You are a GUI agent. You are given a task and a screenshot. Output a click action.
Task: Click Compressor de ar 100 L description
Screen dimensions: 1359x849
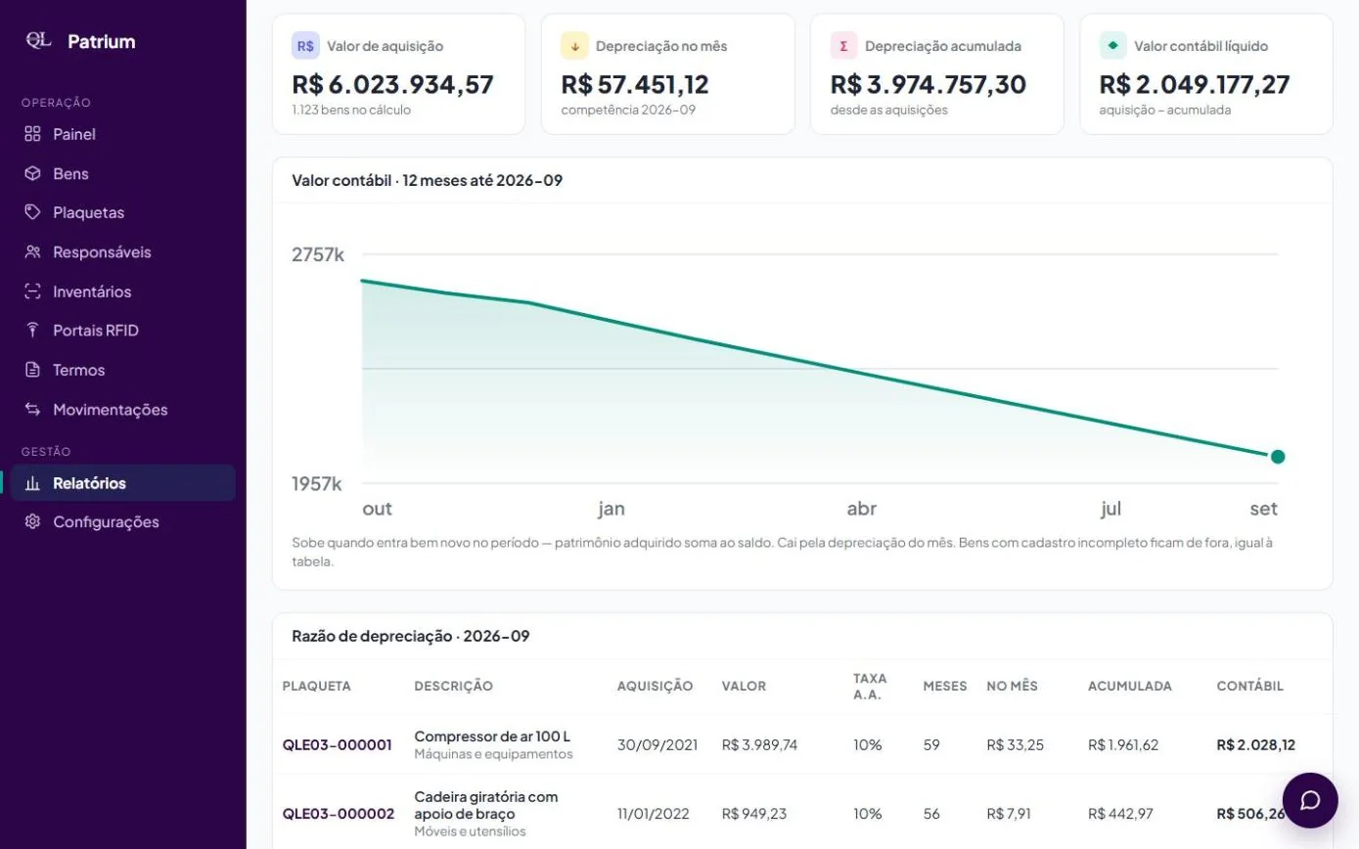pos(492,736)
